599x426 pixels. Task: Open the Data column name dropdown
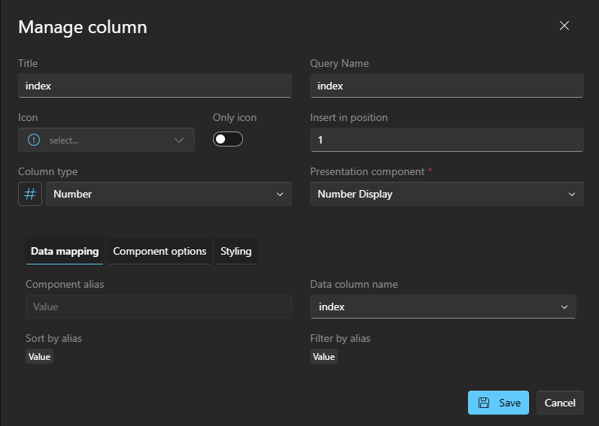[442, 307]
